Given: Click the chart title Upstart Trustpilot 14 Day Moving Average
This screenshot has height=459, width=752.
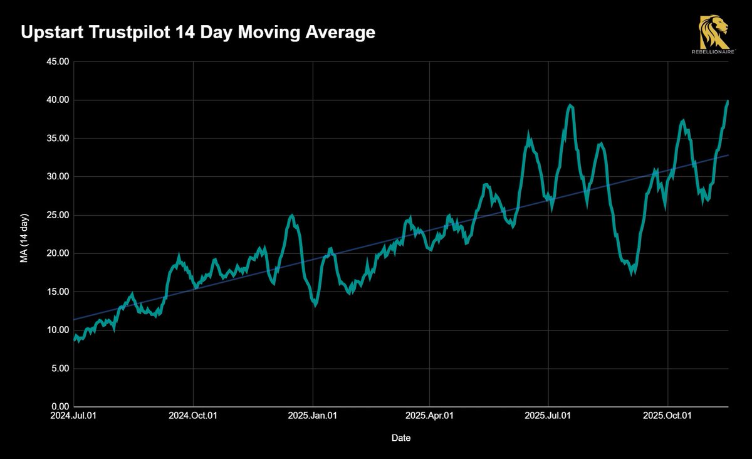Looking at the screenshot, I should [x=198, y=32].
